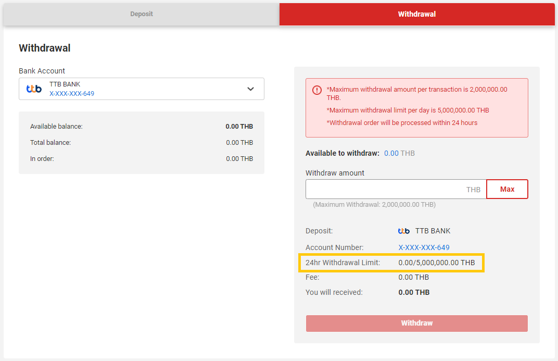Click the processed within 24 hours notice
Screen dimensions: 558x361
coord(402,123)
